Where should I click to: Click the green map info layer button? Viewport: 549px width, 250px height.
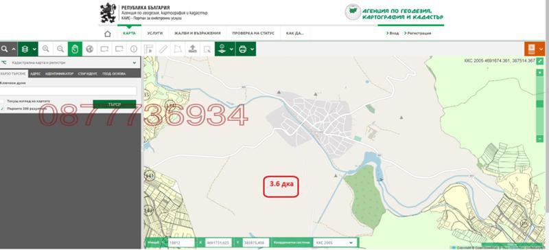(221, 49)
